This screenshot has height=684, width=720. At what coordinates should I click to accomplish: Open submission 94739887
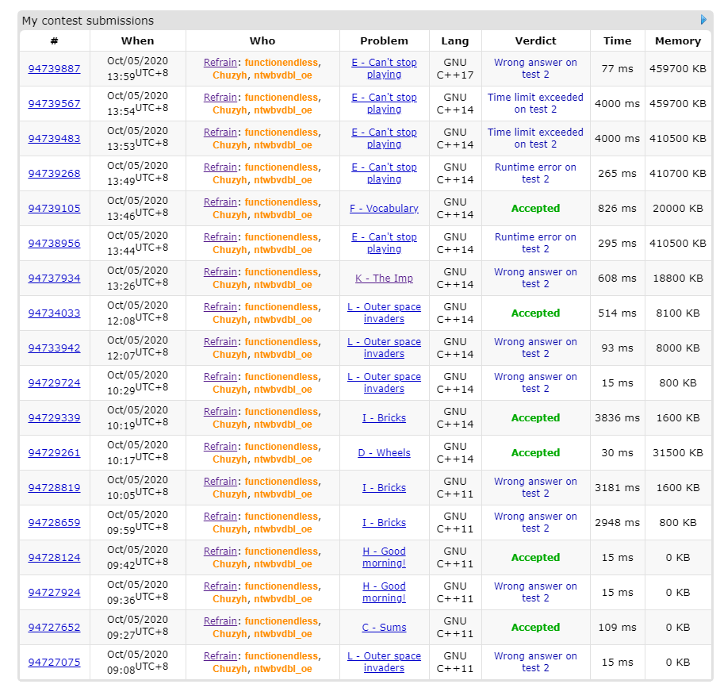point(54,69)
